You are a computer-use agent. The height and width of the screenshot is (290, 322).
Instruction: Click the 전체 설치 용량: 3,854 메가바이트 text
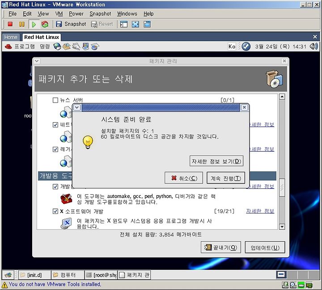[x=161, y=235]
